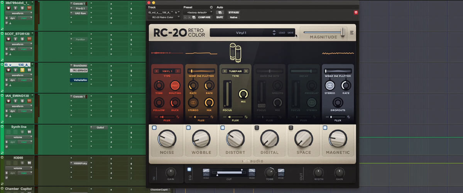Click the output GAIN knob

point(340,172)
